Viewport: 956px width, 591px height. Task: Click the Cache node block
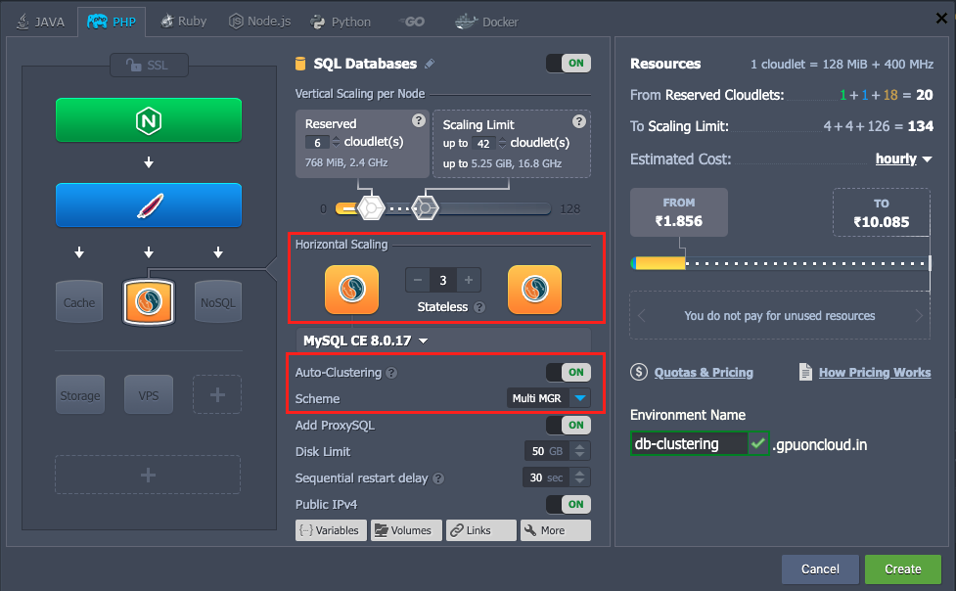click(x=79, y=302)
